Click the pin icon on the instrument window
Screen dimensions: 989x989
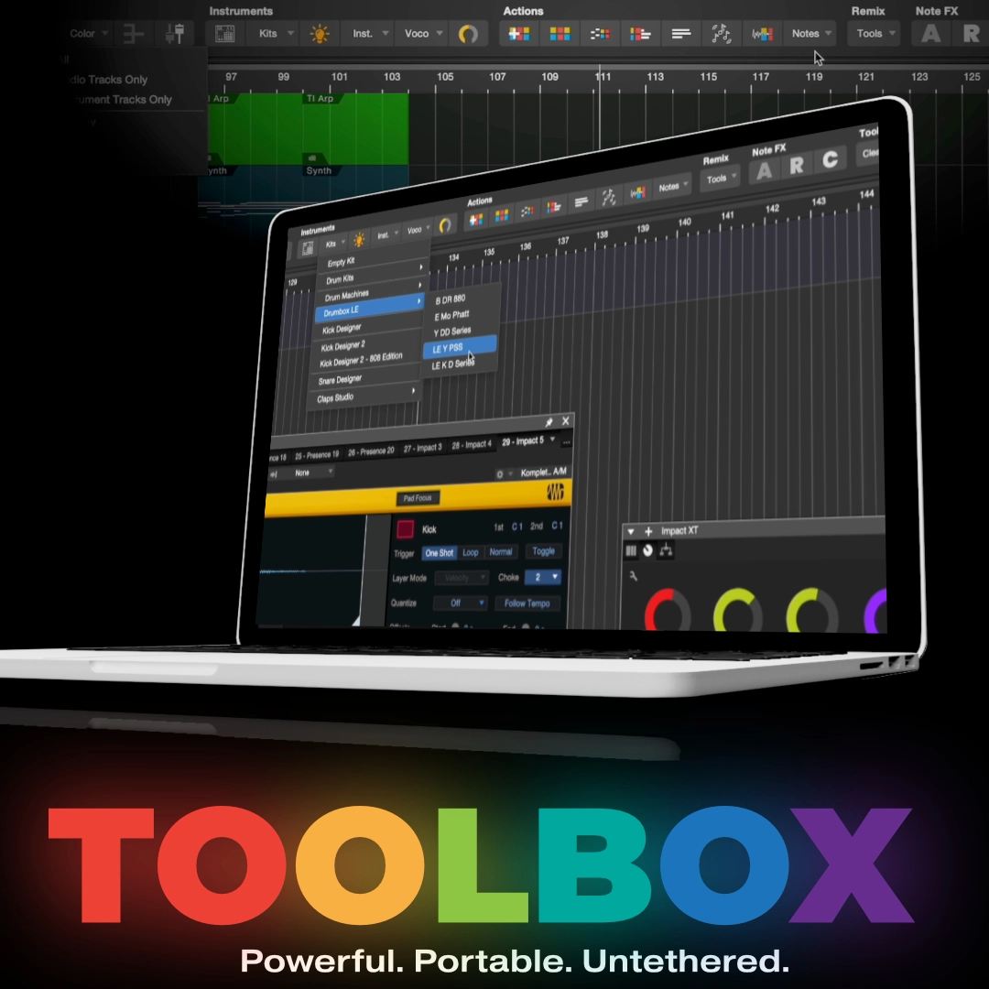pos(549,422)
